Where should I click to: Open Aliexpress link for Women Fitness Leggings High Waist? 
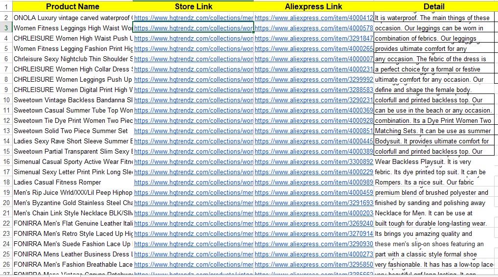point(314,28)
